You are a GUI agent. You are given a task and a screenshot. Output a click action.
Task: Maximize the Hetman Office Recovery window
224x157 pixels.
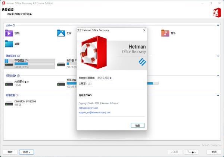(x=211, y=3)
